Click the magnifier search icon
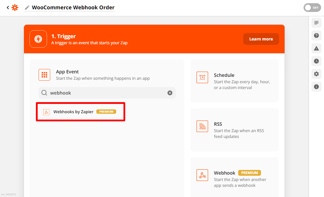Viewport: 324px width, 197px height. click(44, 93)
